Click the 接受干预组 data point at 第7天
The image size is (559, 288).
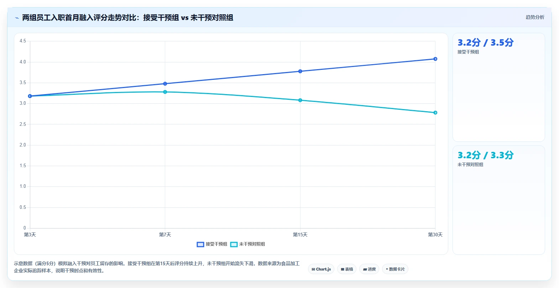pyautogui.click(x=165, y=84)
